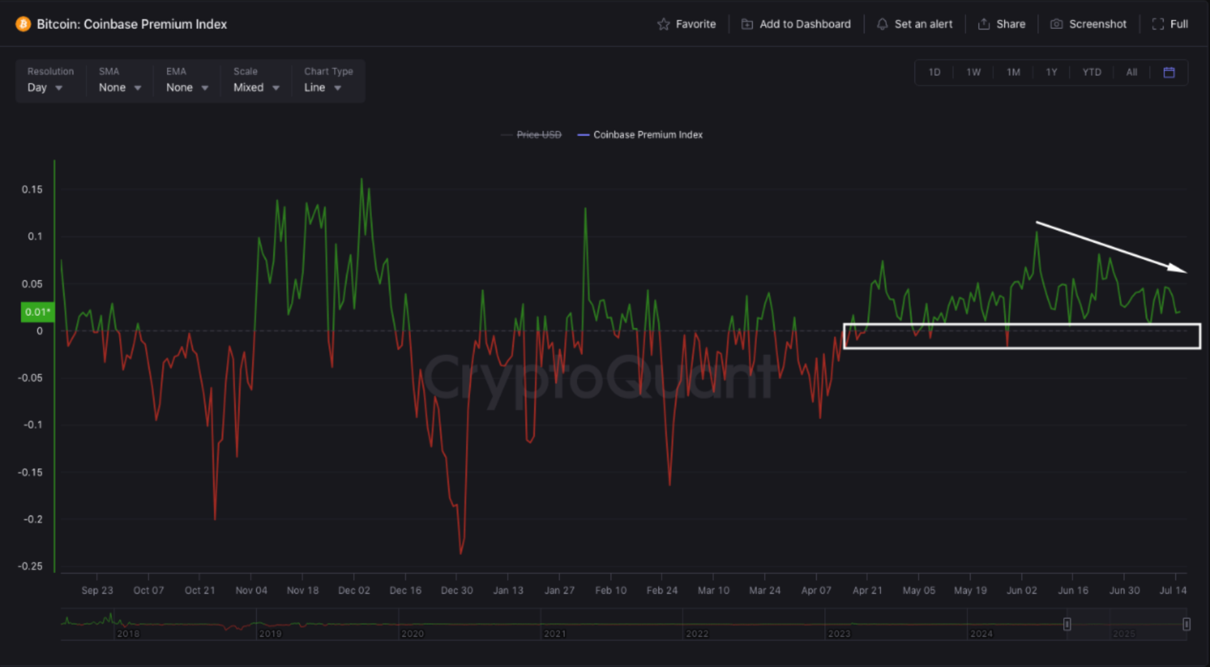The image size is (1210, 667).
Task: Select the All time range tab
Action: point(1131,72)
